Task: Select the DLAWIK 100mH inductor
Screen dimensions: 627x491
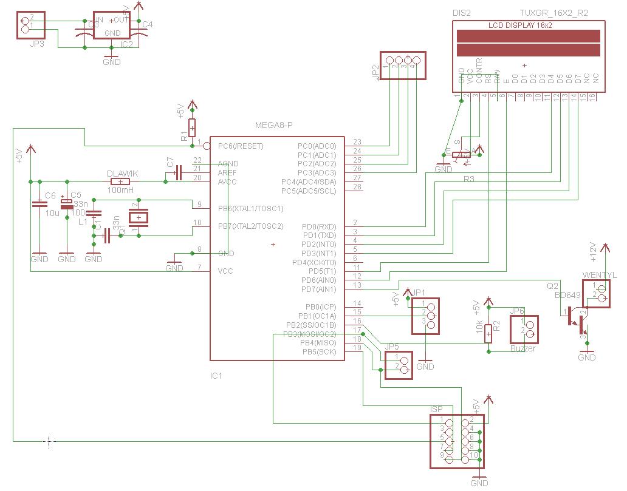Action: point(121,182)
